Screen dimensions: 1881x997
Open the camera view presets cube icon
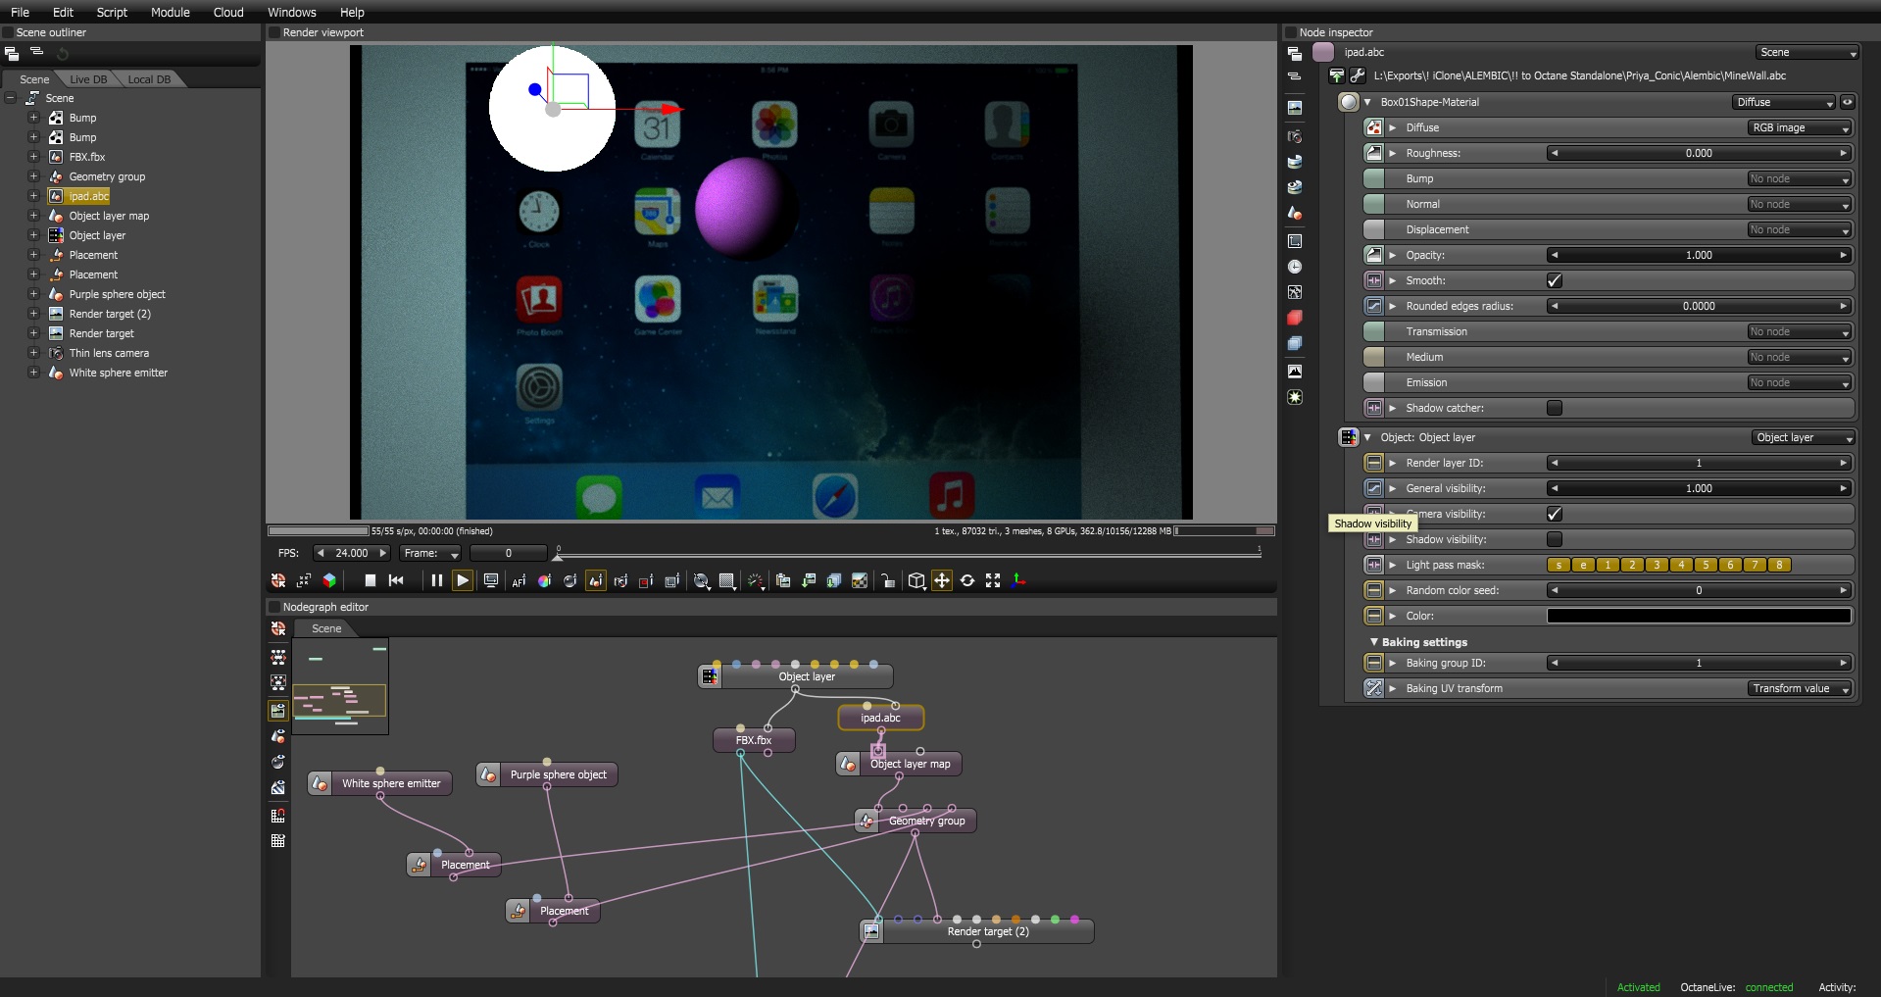point(916,581)
